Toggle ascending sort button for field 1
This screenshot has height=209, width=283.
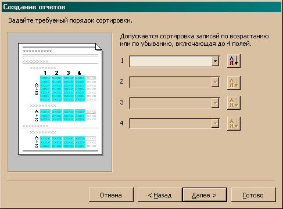234,61
